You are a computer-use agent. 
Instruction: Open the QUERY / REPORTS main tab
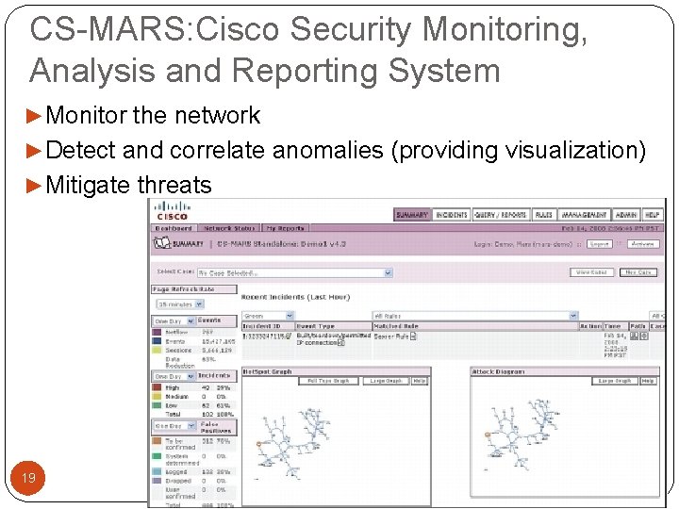(501, 215)
